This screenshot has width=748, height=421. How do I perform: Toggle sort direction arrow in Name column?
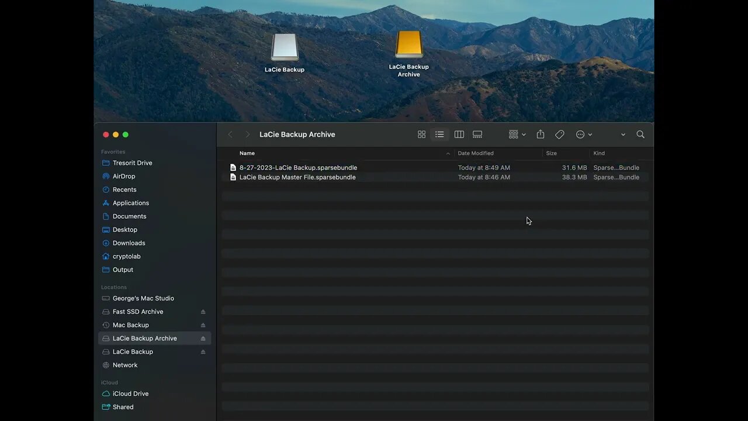[448, 154]
